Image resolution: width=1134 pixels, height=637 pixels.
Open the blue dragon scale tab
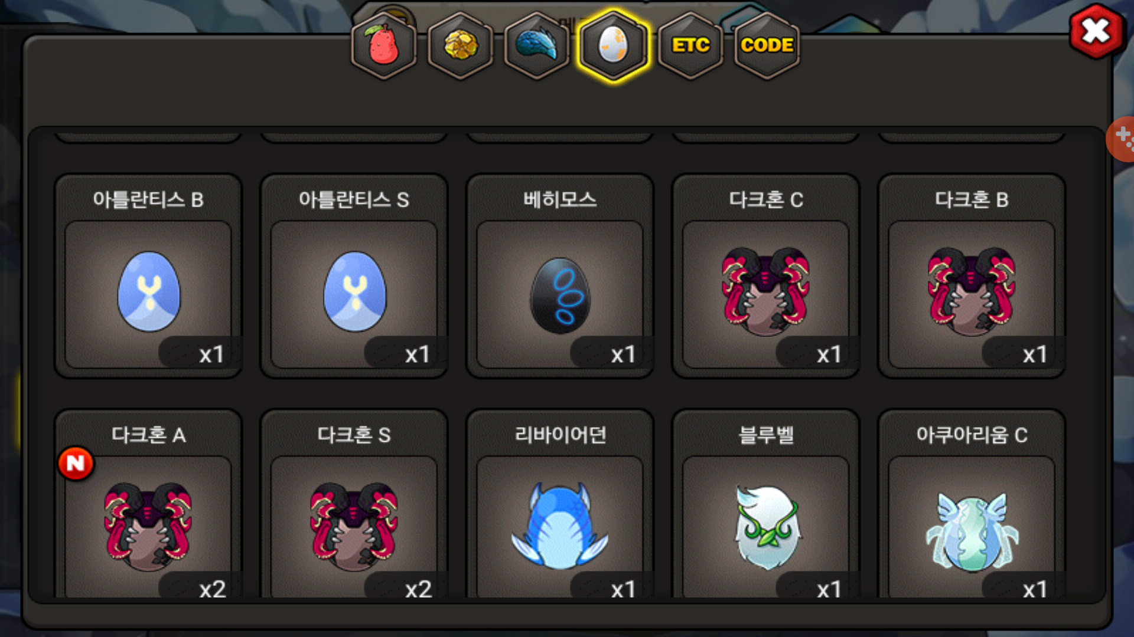(537, 45)
